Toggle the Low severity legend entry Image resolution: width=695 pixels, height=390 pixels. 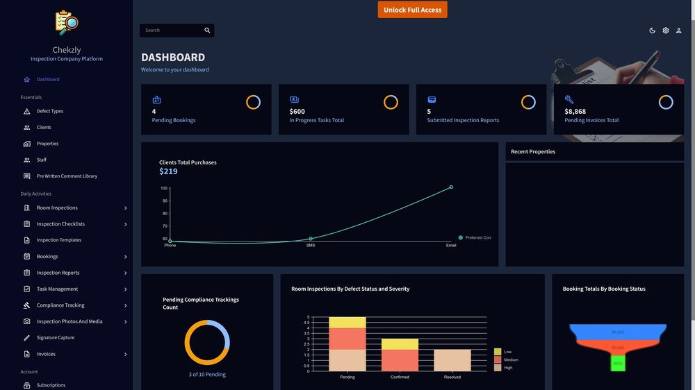503,352
